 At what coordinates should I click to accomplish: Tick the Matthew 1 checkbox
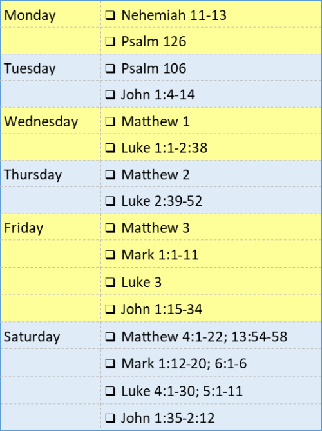[x=110, y=121]
